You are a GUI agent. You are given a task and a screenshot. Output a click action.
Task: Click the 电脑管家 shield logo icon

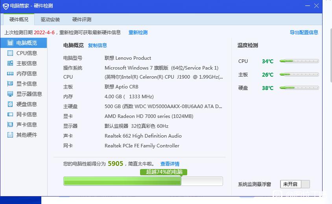[6, 6]
